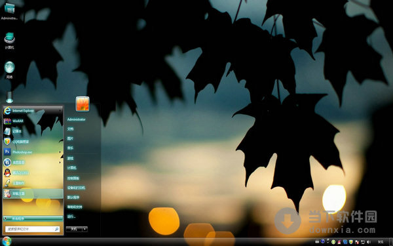Click the blue round help icon in tray

[x=323, y=241]
